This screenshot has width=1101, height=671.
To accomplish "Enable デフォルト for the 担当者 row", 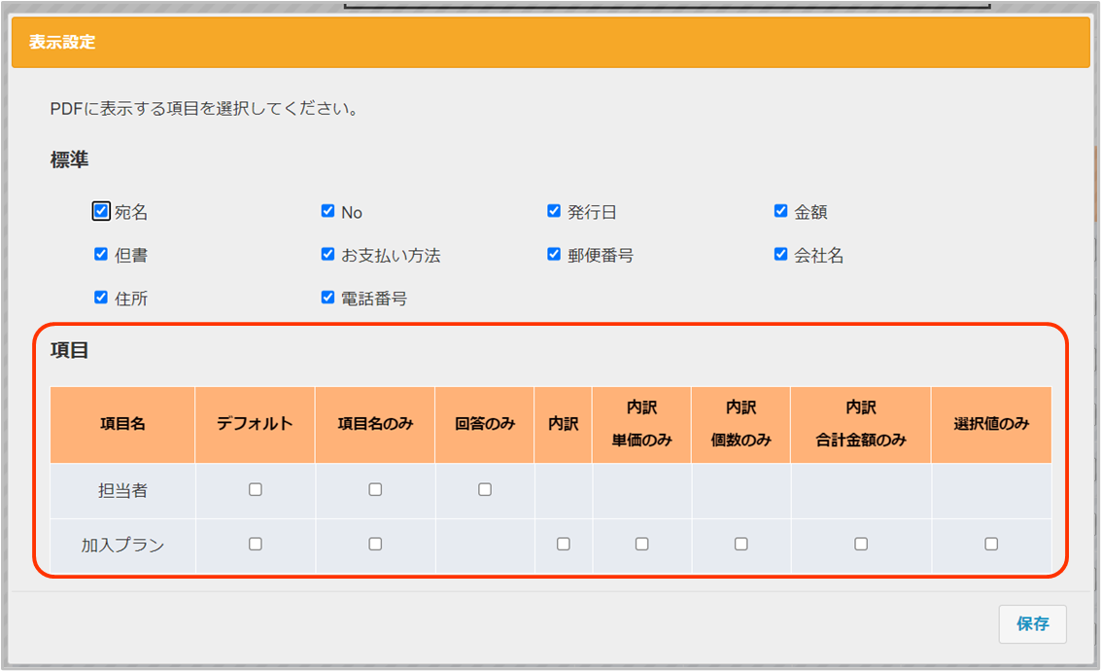I will click(x=255, y=490).
